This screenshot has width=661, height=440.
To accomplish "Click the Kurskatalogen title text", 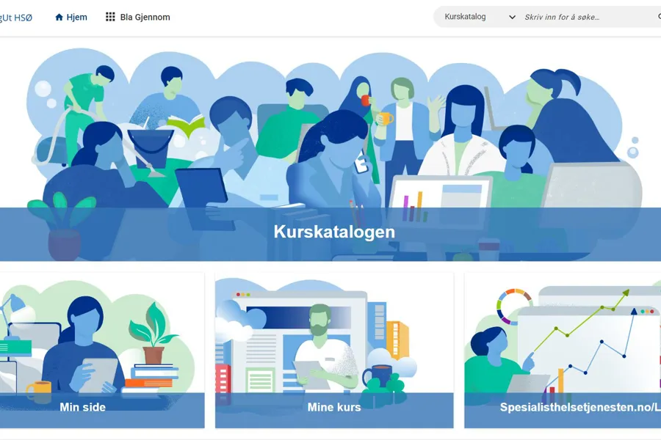I will pyautogui.click(x=334, y=232).
